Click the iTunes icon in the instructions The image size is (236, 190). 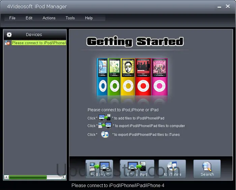[x=105, y=134]
